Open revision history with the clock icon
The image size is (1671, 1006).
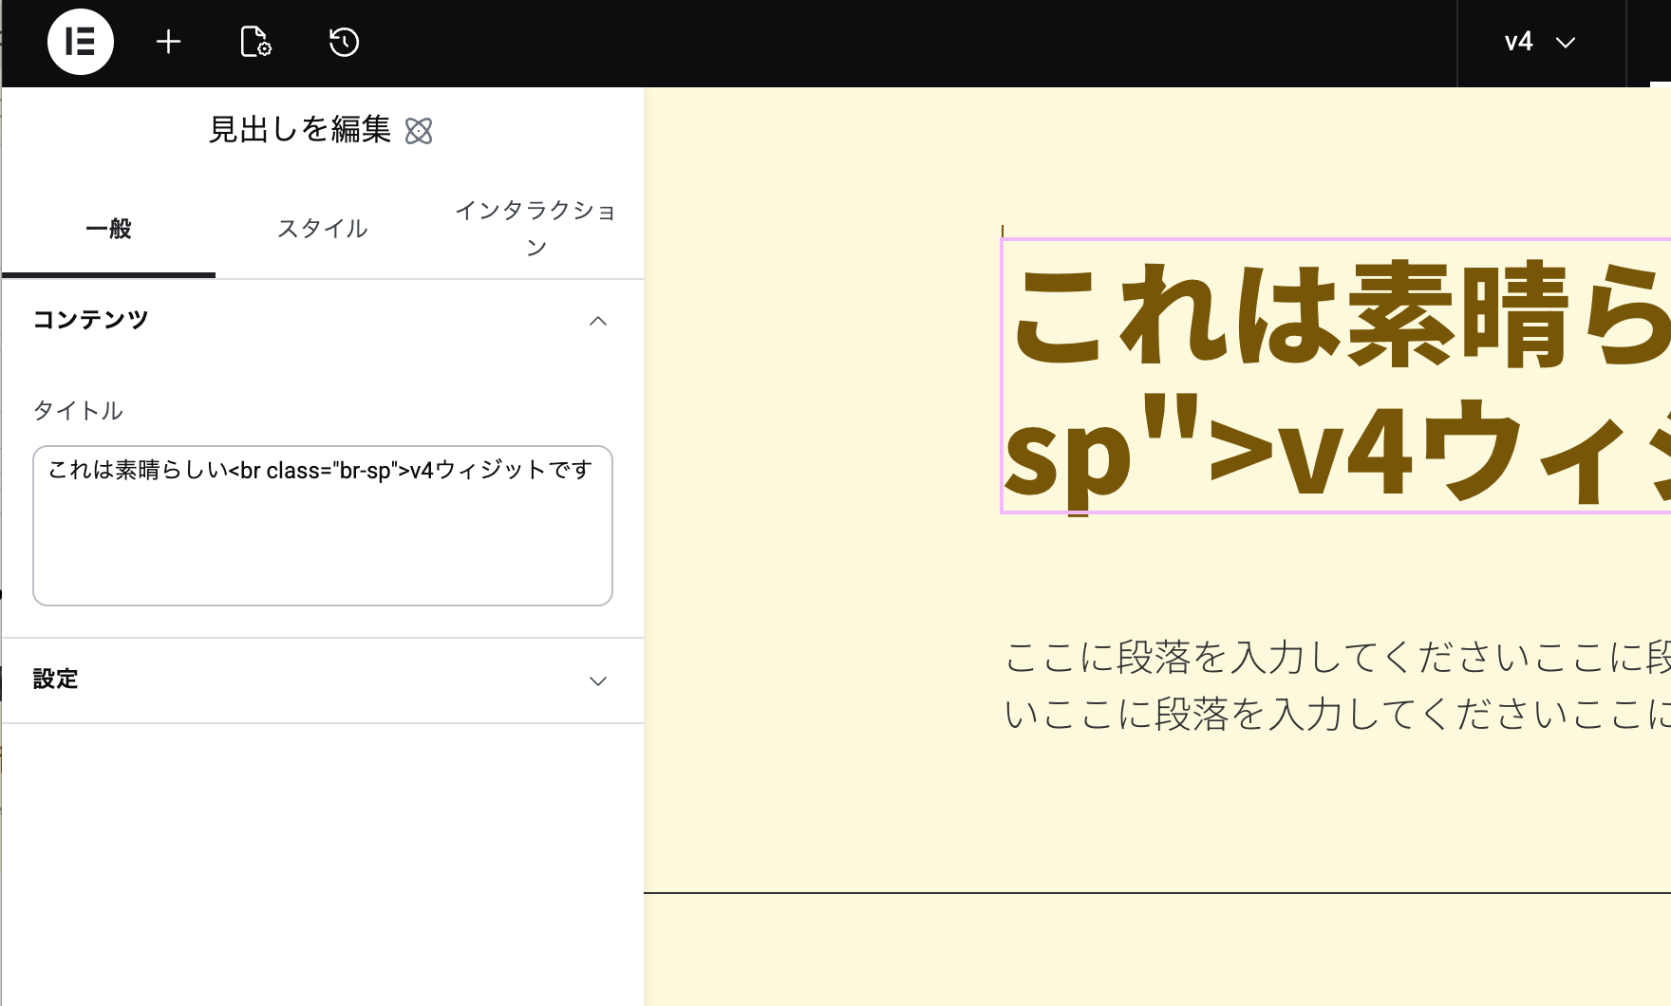pos(344,42)
